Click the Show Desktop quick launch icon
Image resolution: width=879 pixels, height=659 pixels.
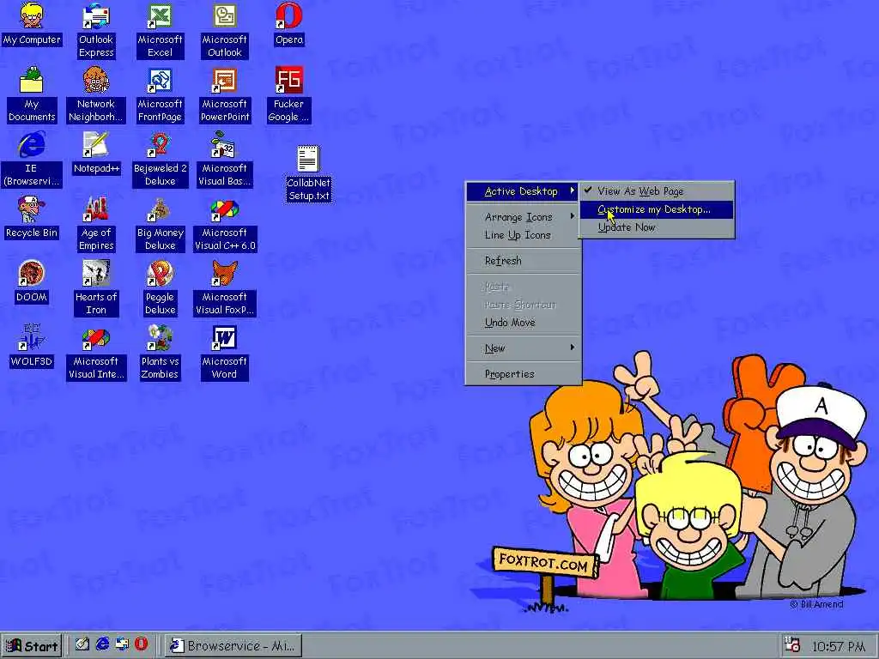[x=82, y=644]
